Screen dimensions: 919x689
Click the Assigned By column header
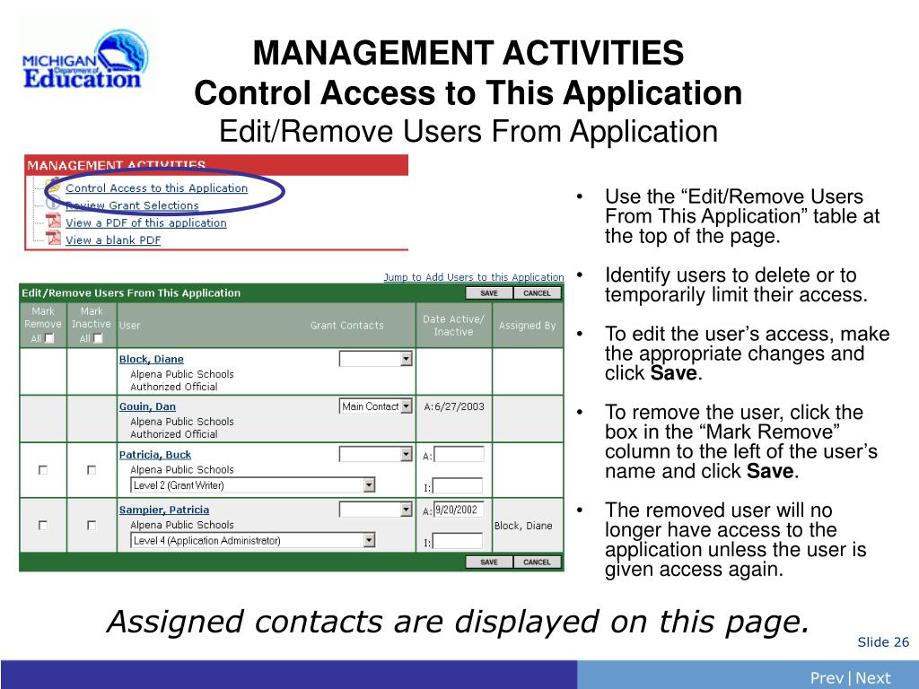click(527, 325)
